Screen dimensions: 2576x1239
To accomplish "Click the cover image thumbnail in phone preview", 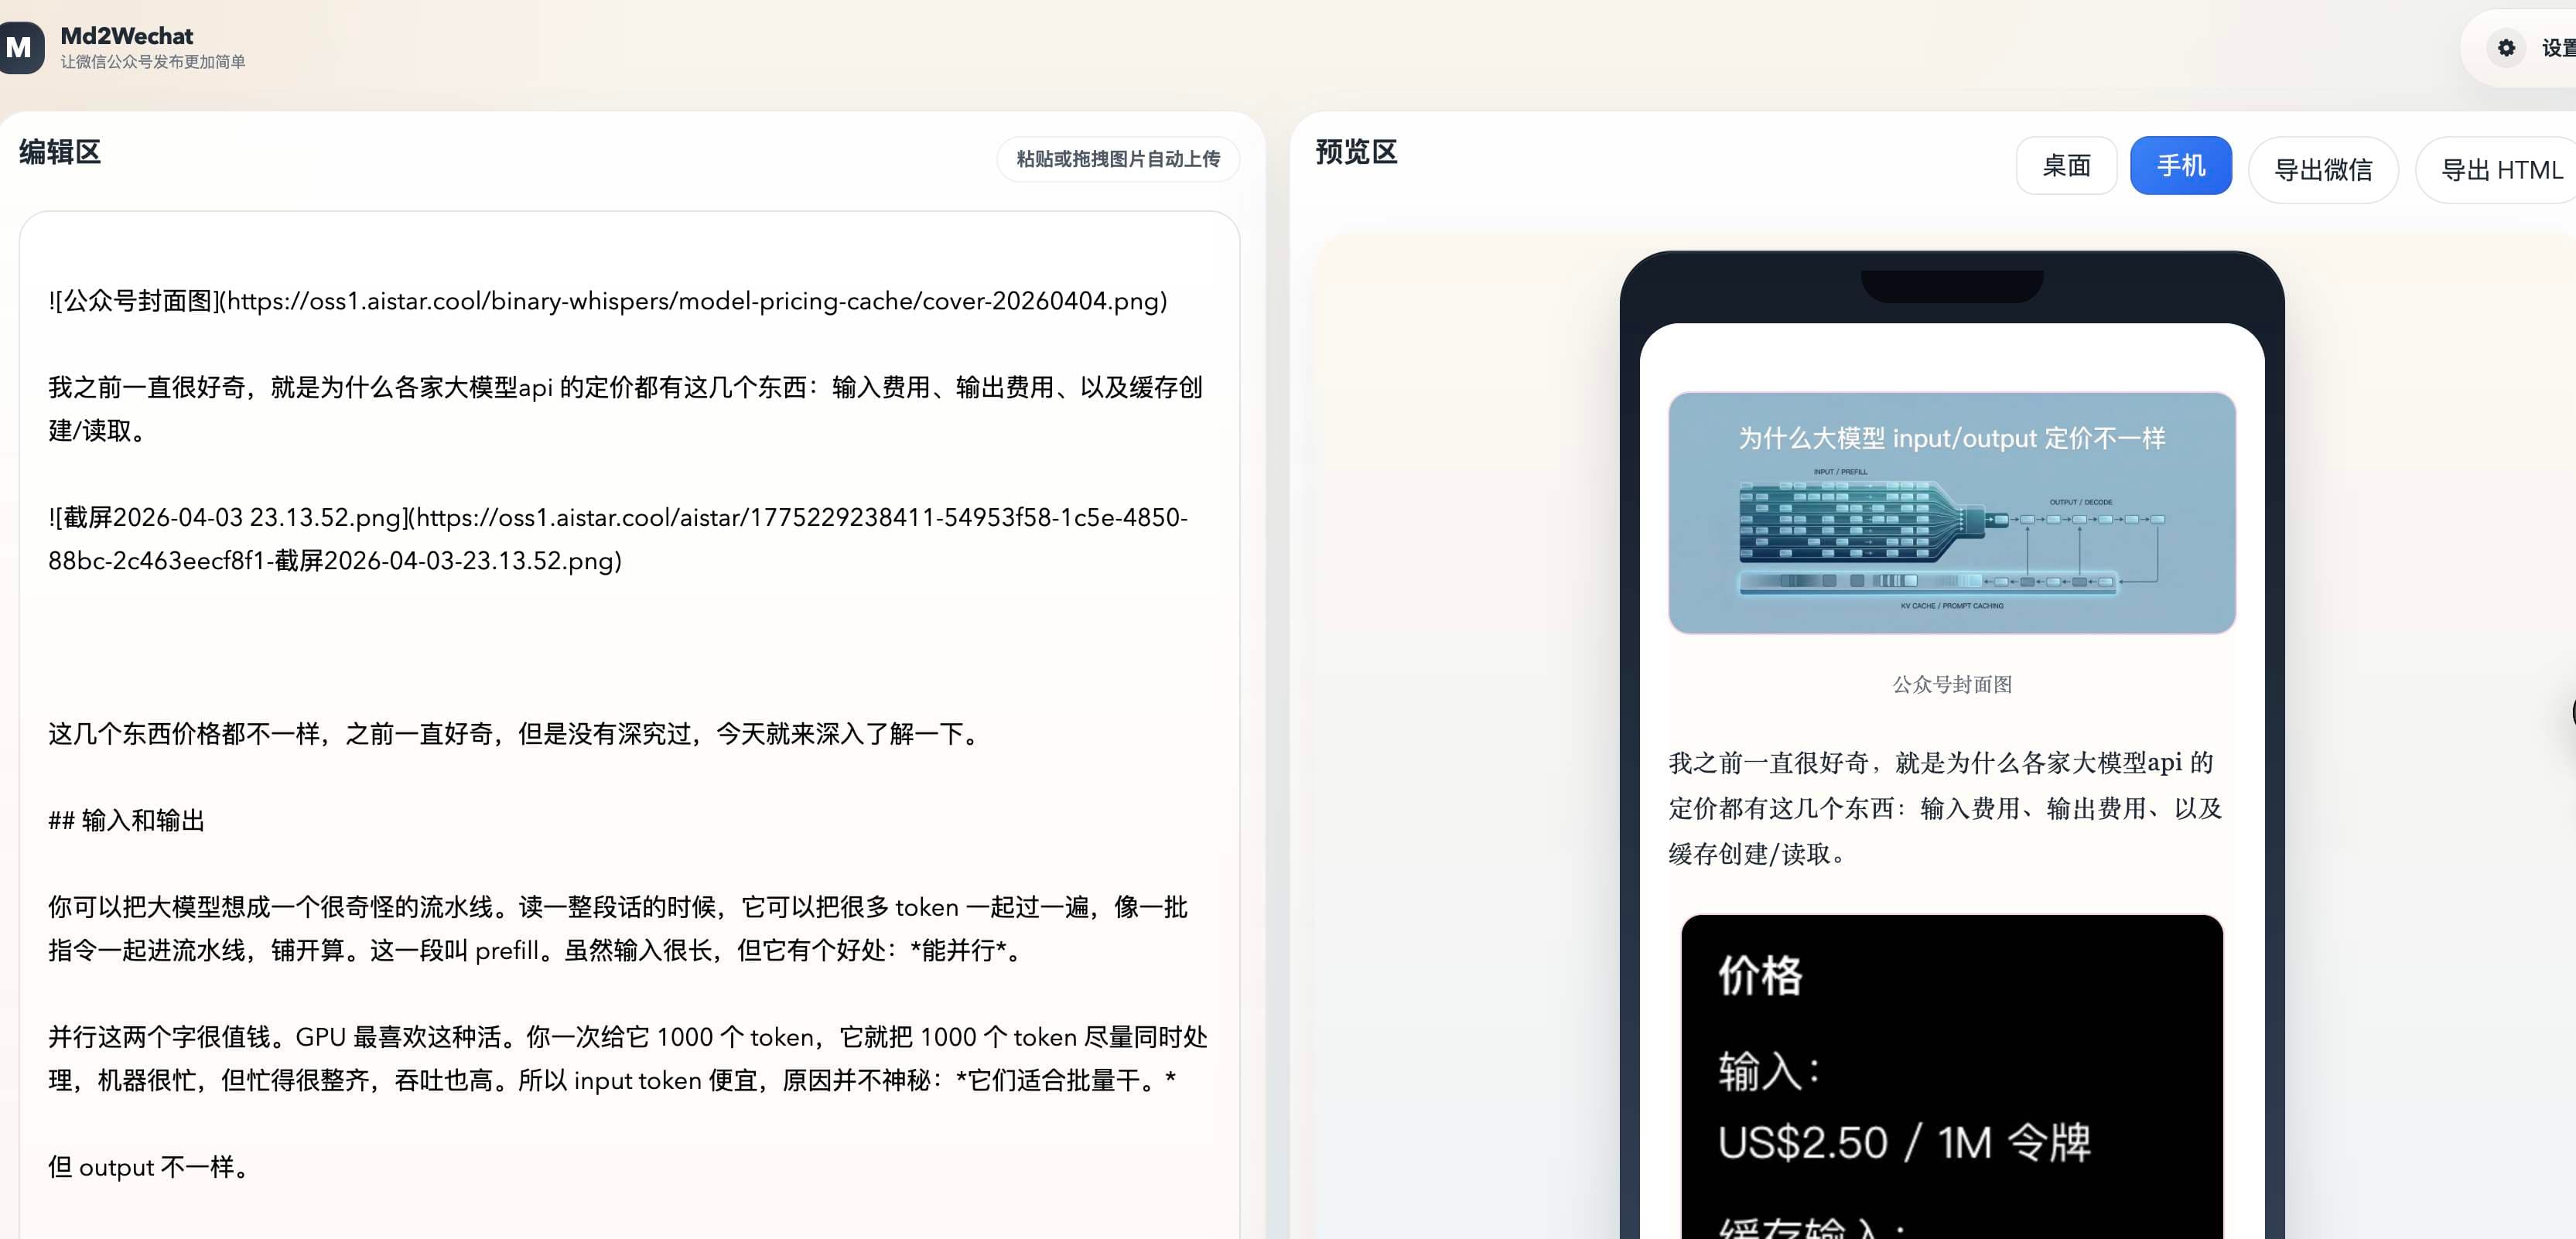I will tap(1951, 513).
